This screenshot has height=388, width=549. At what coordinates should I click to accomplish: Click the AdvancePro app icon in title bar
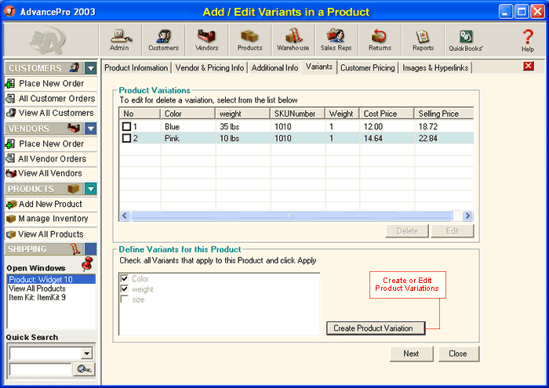coord(9,12)
